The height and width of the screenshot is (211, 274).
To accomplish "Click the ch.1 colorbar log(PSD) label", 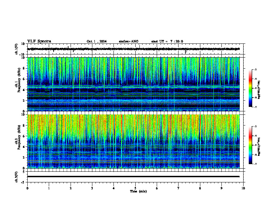I will pos(259,90).
